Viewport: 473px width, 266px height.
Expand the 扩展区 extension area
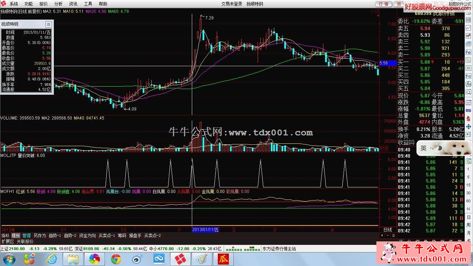pyautogui.click(x=8, y=241)
